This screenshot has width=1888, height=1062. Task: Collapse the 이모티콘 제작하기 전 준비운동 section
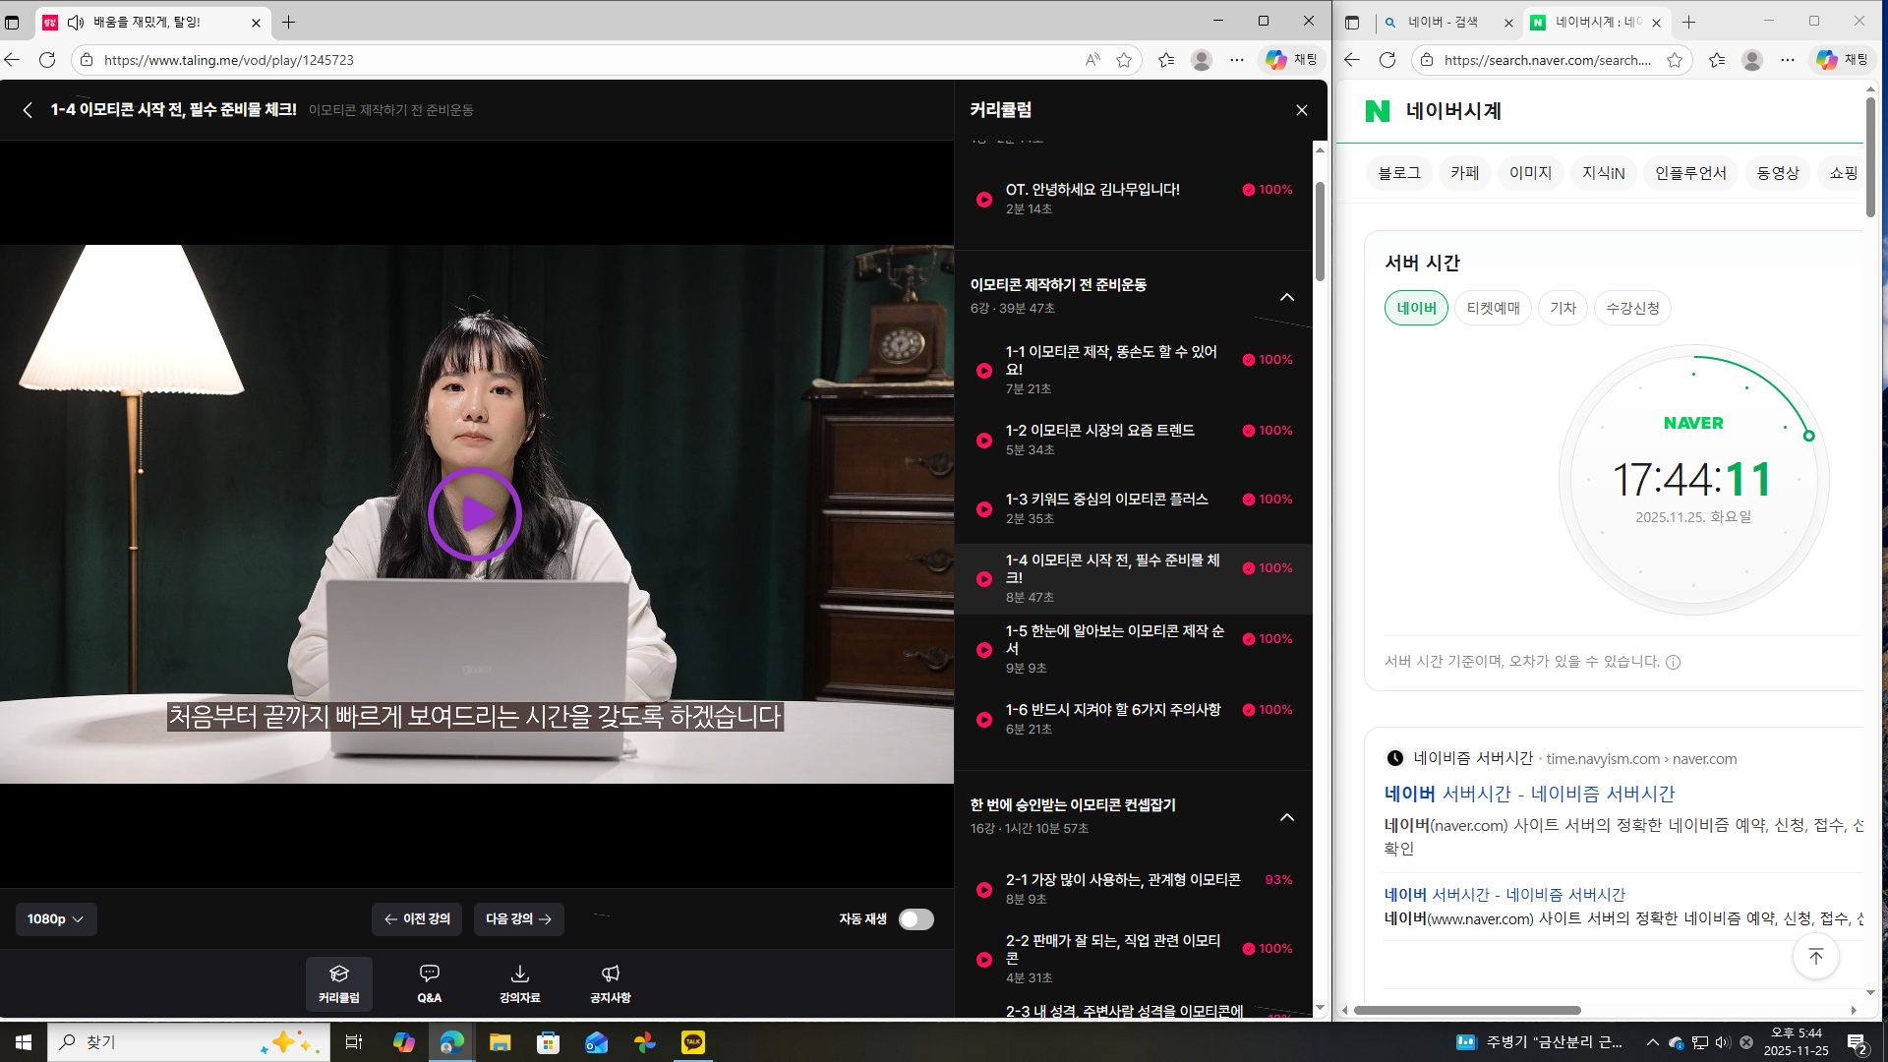1286,297
